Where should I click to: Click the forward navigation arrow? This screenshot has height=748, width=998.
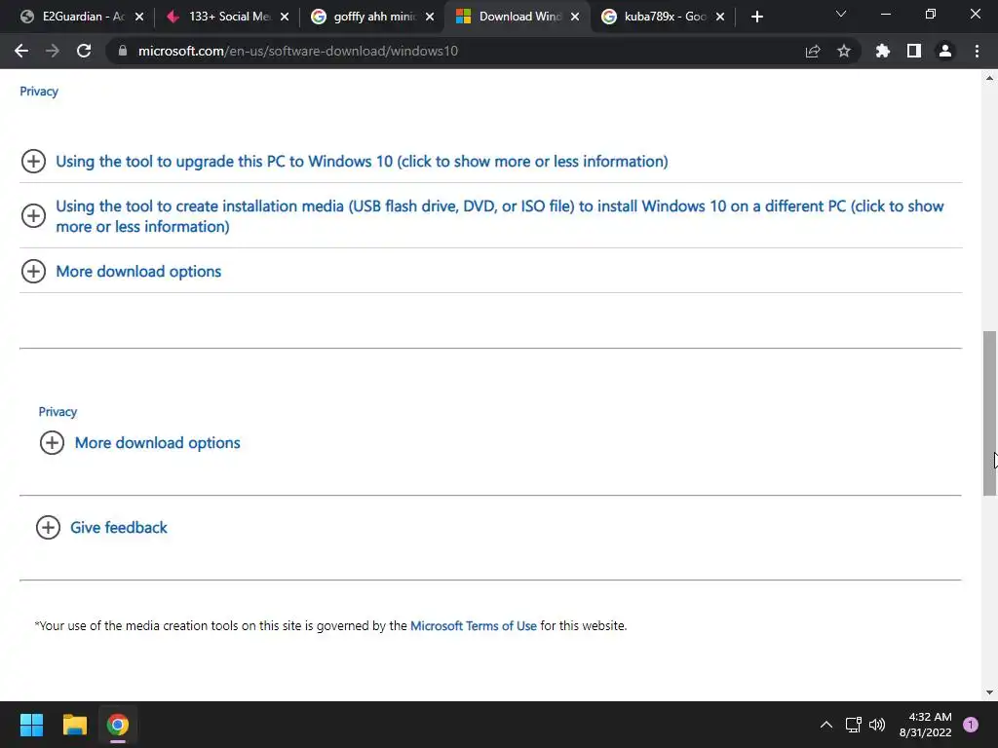pos(53,51)
